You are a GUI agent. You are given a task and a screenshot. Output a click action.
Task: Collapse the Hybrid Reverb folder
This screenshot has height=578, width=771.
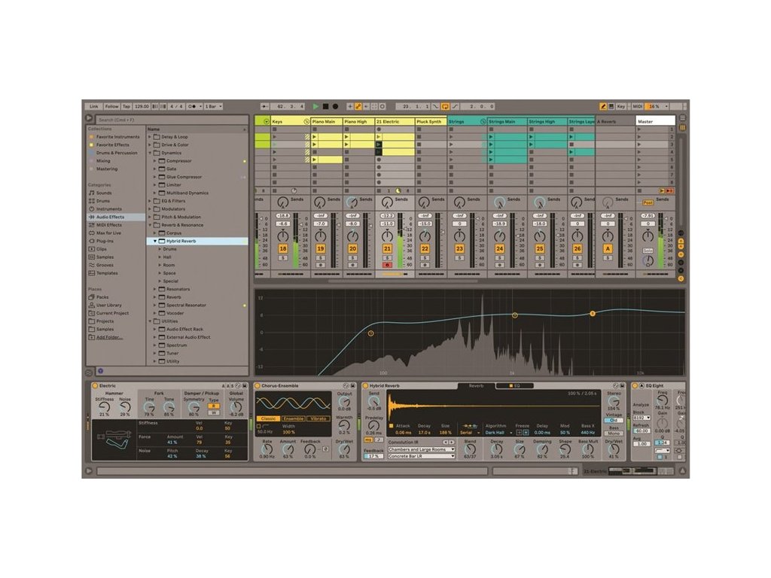[155, 241]
